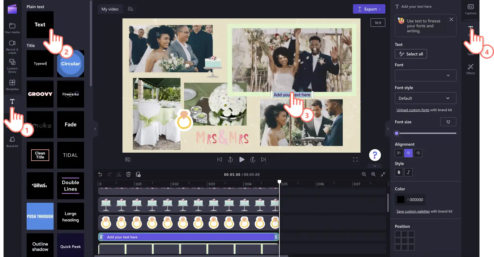The height and width of the screenshot is (257, 494).
Task: Click the Clipchamp logo icon
Action: pyautogui.click(x=12, y=9)
